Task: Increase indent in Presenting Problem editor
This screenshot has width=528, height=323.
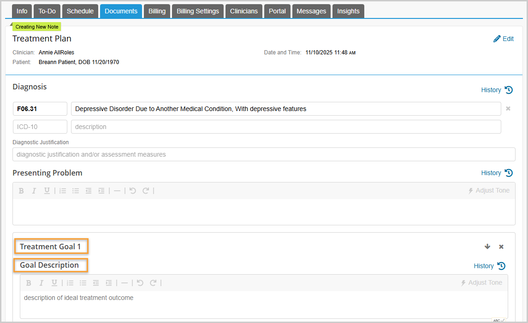Action: click(101, 191)
